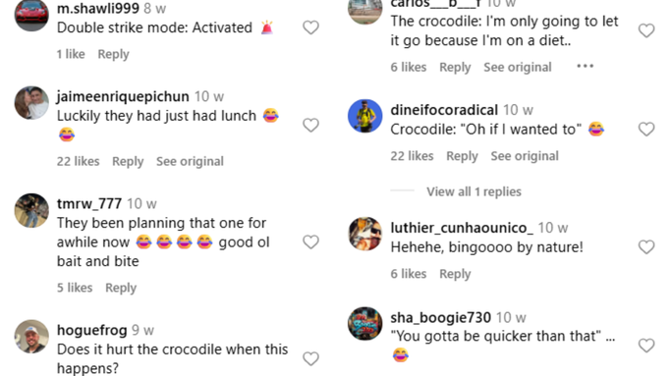The width and height of the screenshot is (668, 376).
Task: Open more options on diet comment
Action: click(x=584, y=66)
